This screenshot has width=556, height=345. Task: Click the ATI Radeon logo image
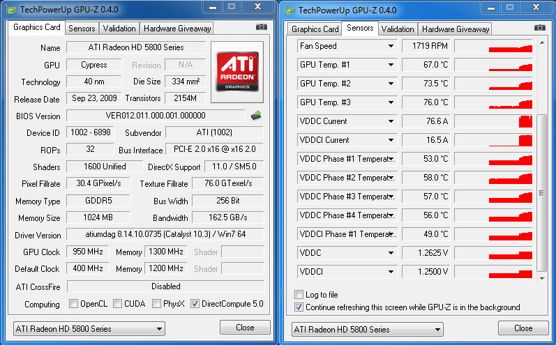(x=237, y=72)
